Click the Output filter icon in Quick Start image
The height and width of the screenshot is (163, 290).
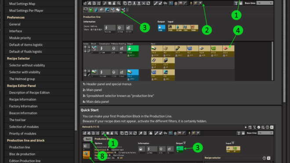tap(185, 143)
